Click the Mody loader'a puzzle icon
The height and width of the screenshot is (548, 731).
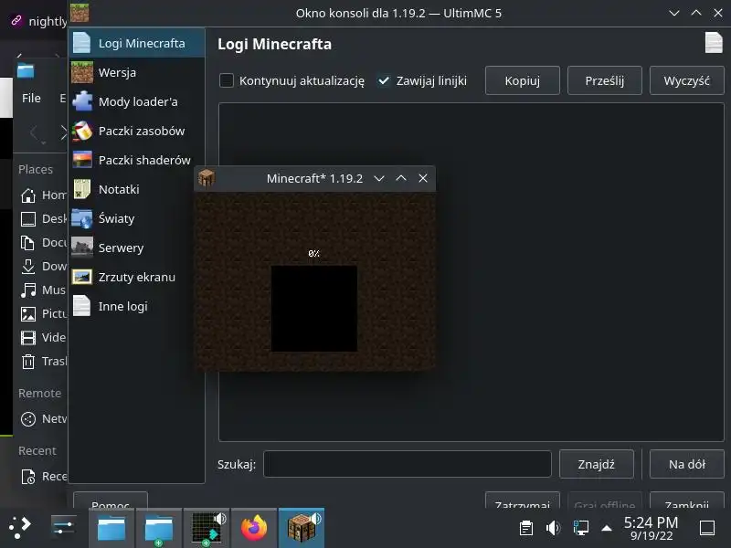click(82, 101)
